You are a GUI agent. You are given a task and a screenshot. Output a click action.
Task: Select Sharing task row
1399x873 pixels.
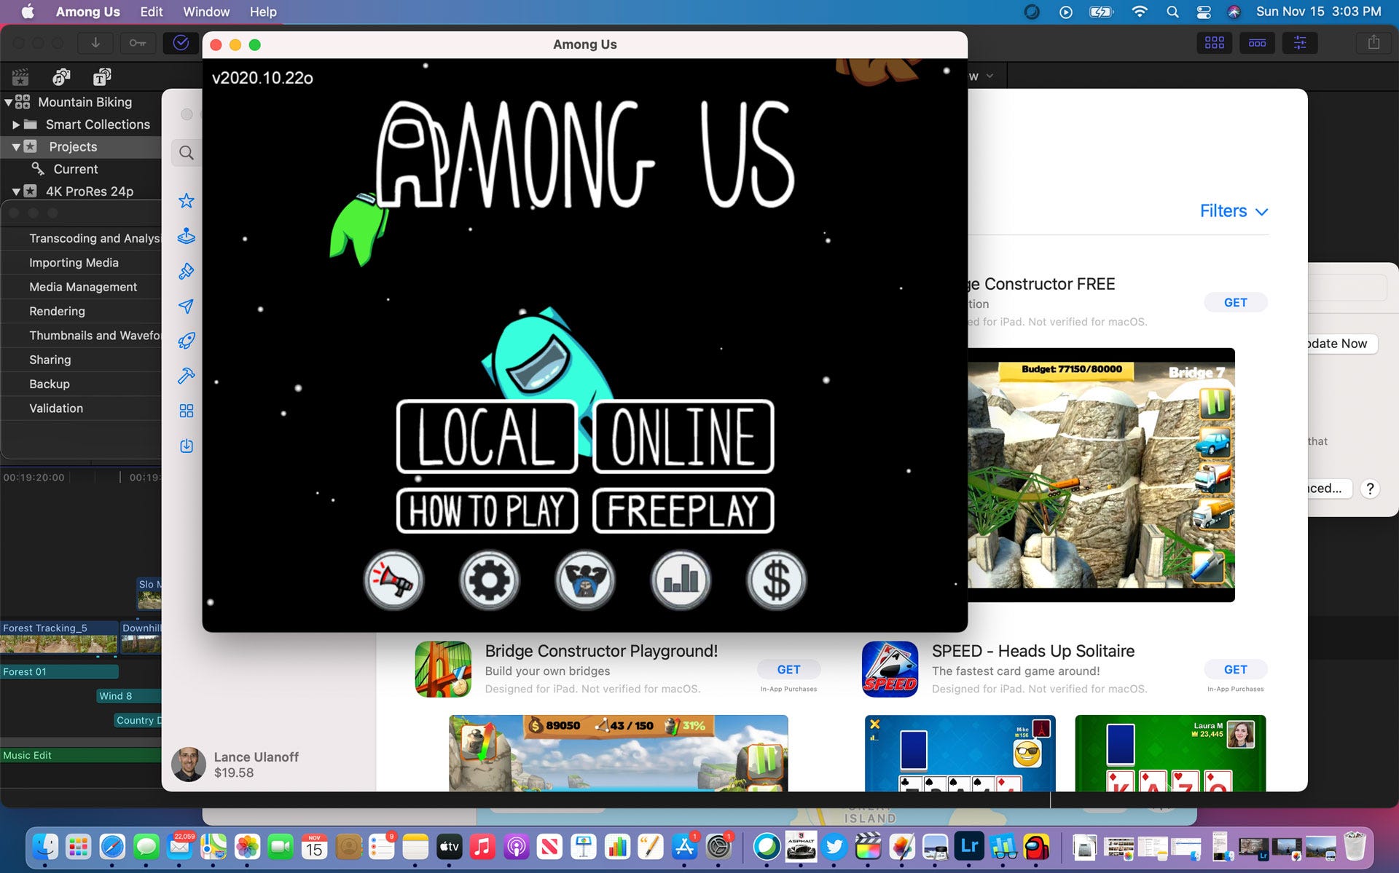click(82, 360)
